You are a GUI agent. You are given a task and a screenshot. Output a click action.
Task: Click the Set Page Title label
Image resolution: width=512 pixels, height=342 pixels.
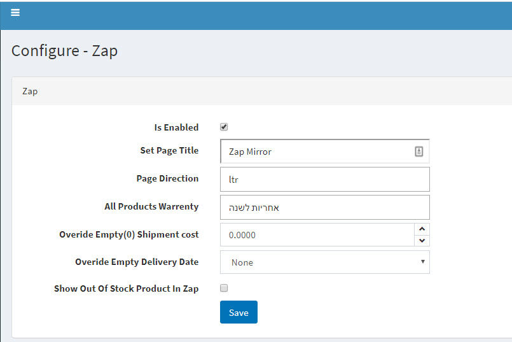(169, 151)
